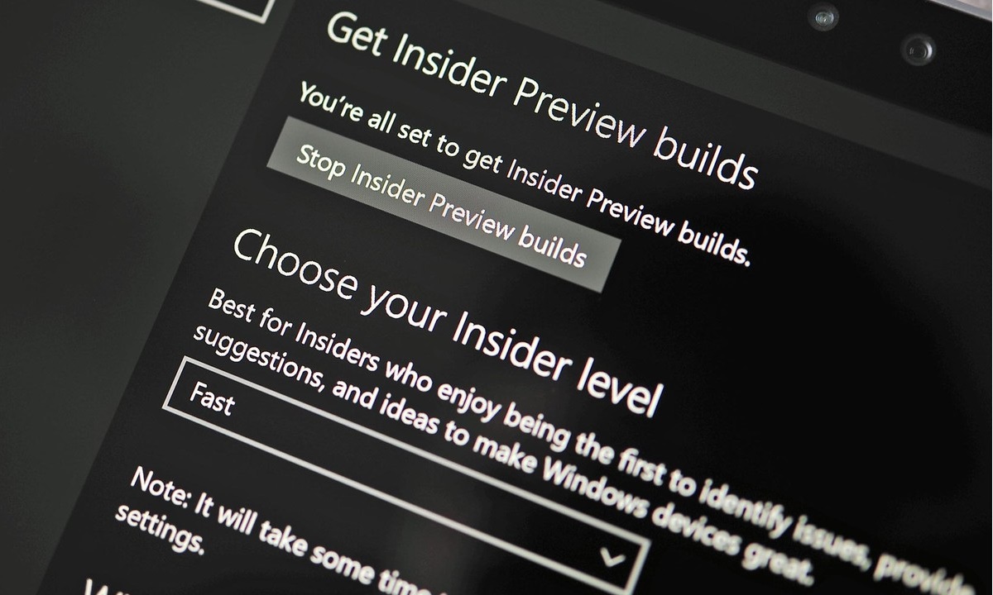Select the Get Insider Preview builds heading
Screen dimensions: 993x595
point(542,100)
